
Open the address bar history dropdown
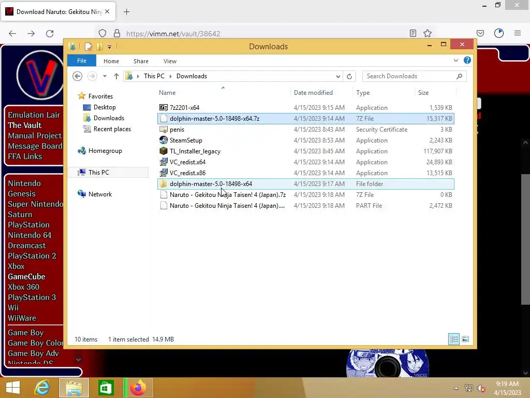tap(337, 76)
